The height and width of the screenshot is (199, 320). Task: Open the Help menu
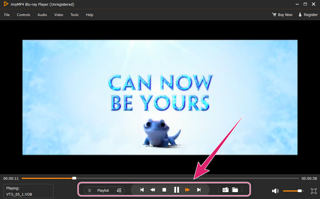[x=90, y=15]
